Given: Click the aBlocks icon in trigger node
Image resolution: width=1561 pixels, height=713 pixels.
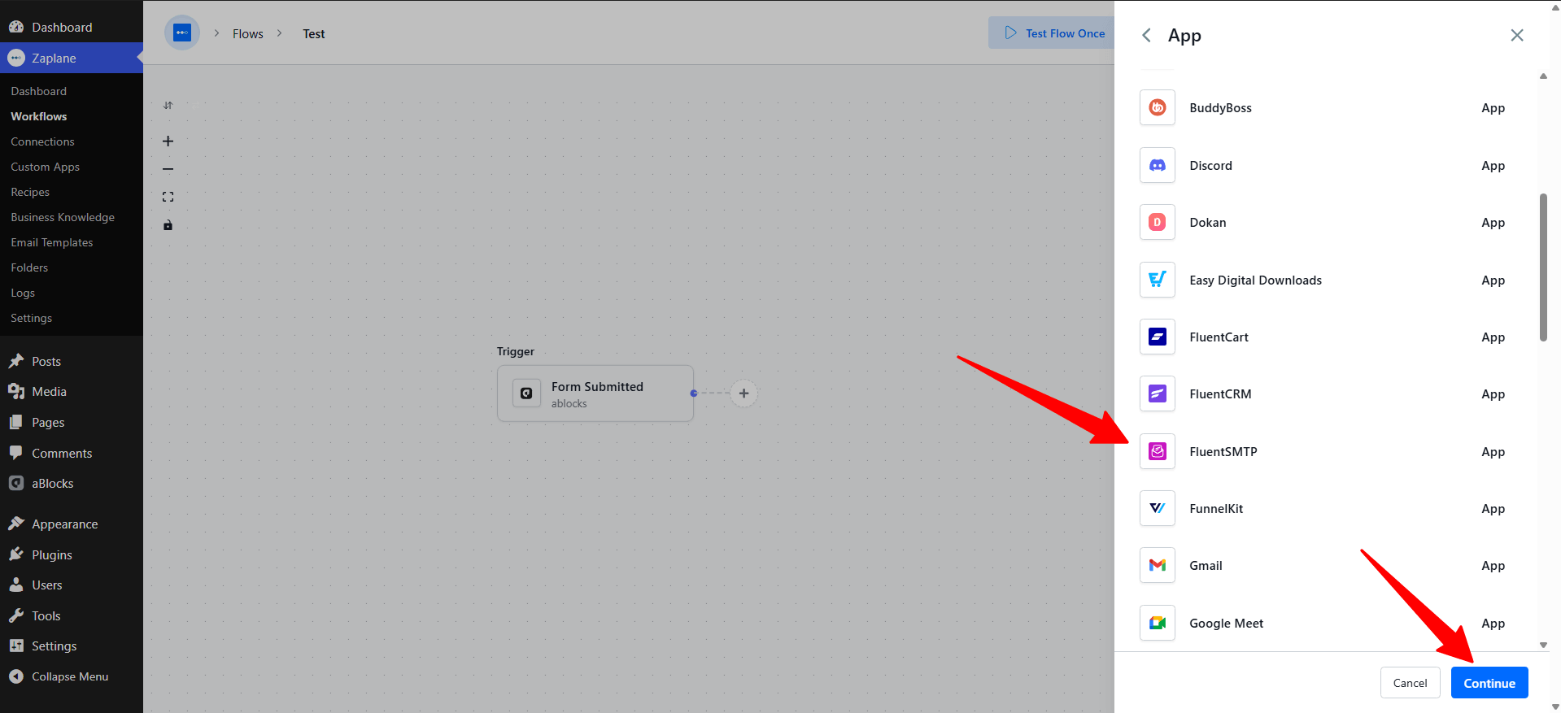Looking at the screenshot, I should tap(526, 393).
